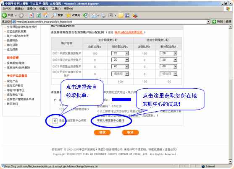Click the Edit toolbar icon

coord(110,15)
